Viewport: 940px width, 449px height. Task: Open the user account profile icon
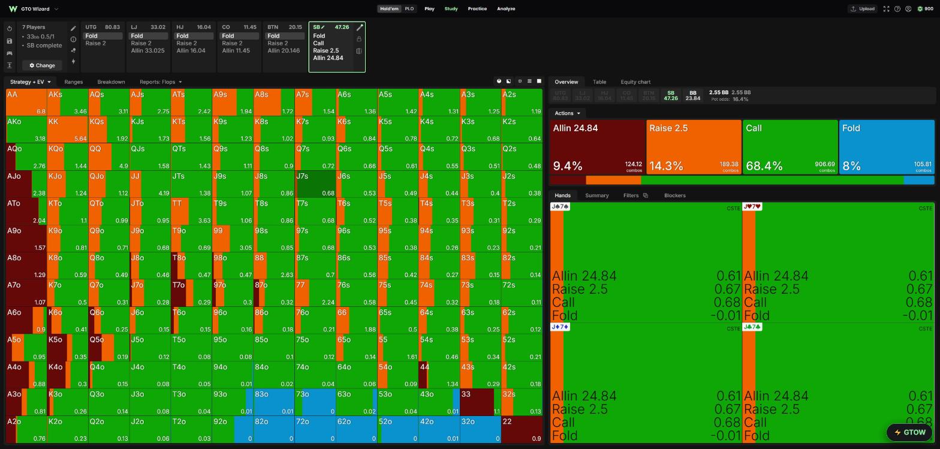tap(908, 9)
